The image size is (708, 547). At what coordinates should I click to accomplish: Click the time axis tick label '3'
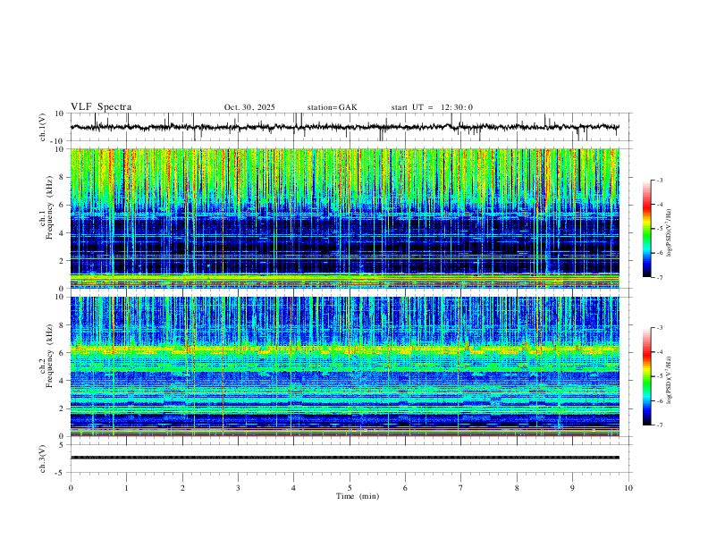click(x=238, y=488)
